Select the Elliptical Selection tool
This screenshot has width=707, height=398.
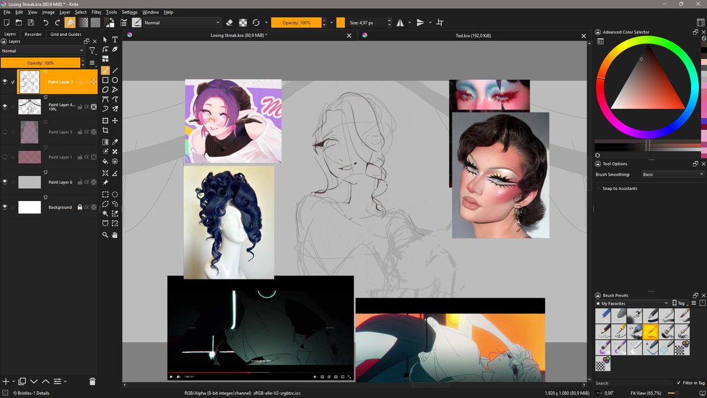pos(115,194)
